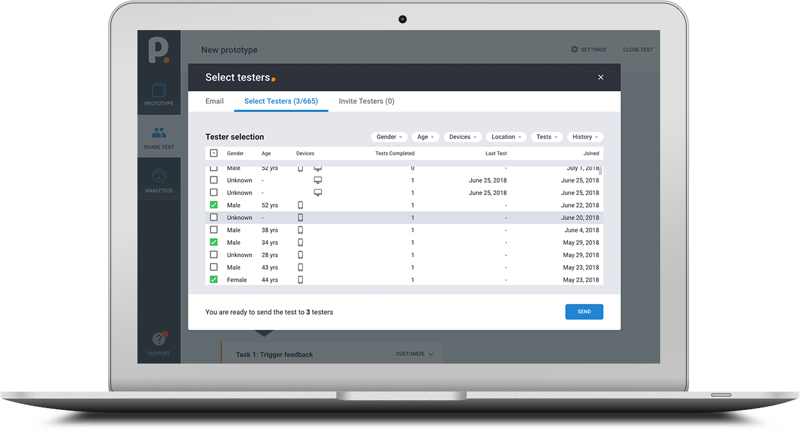Screen dimensions: 800x431
Task: Check the Male 38 yrs tester
Action: (x=213, y=230)
